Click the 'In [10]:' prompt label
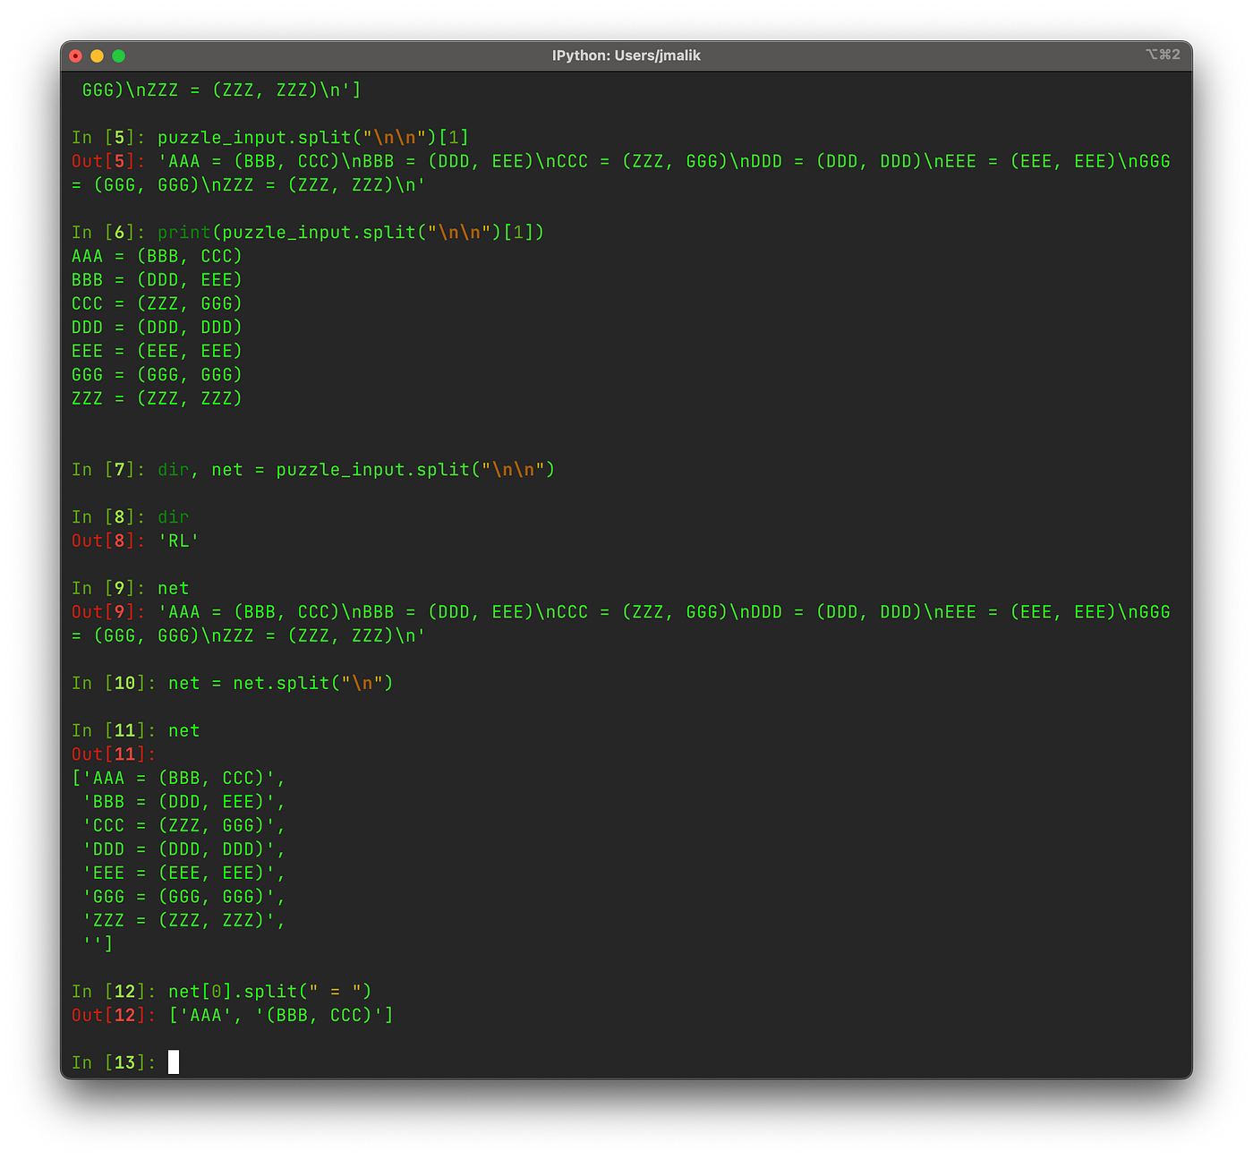Viewport: 1253px width, 1159px height. 115,683
